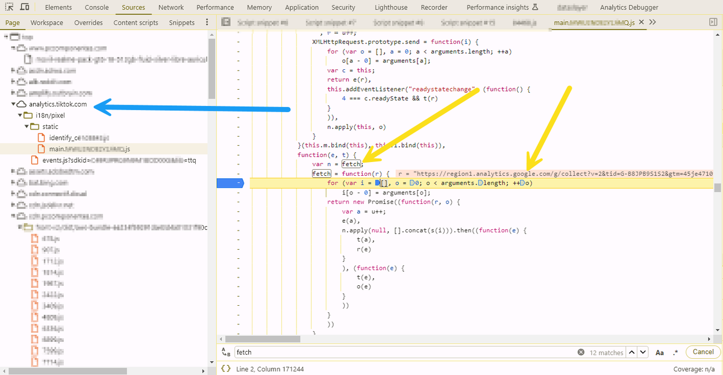Image resolution: width=723 pixels, height=375 pixels.
Task: Click the return new Promise code line
Action: click(x=393, y=202)
